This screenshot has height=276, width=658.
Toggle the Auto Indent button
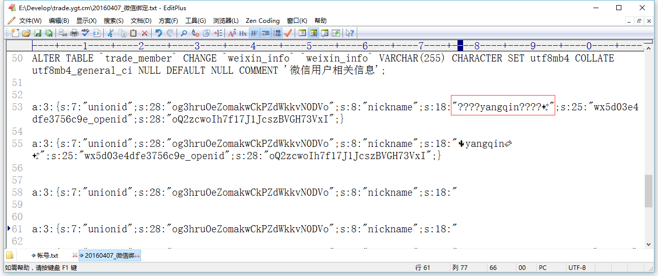[x=265, y=33]
